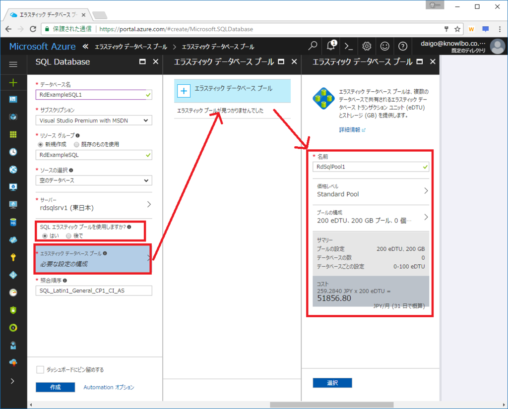This screenshot has height=409, width=508.
Task: Open the hamburger menu in the Azure sidebar
Action: pyautogui.click(x=13, y=64)
